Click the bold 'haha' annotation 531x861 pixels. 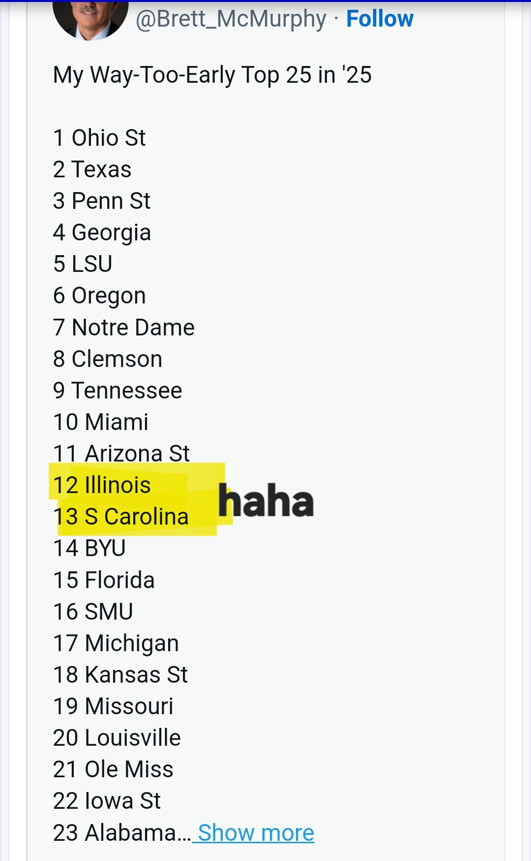coord(266,501)
